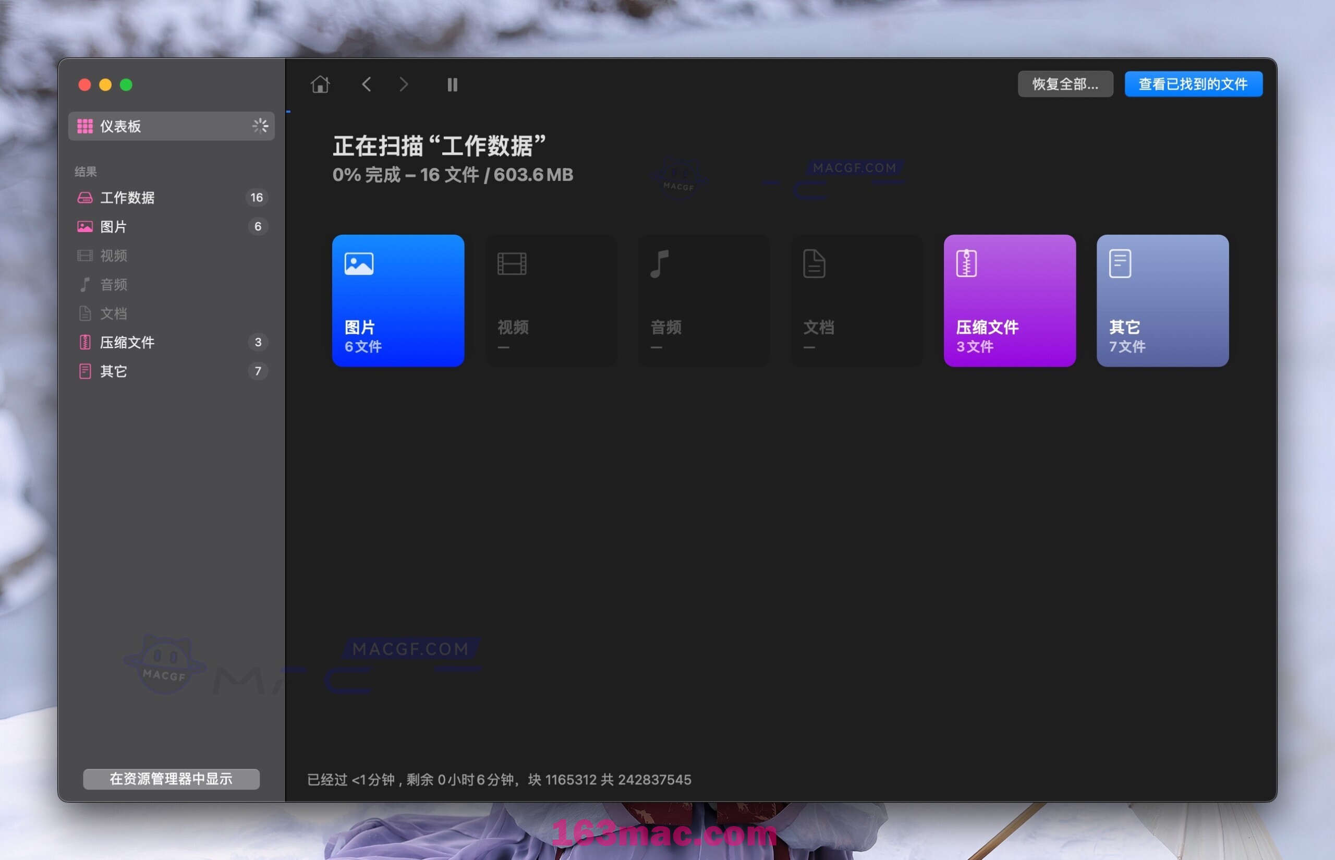1335x860 pixels.
Task: Click the document icon in sidebar 文档 row
Action: pyautogui.click(x=85, y=313)
